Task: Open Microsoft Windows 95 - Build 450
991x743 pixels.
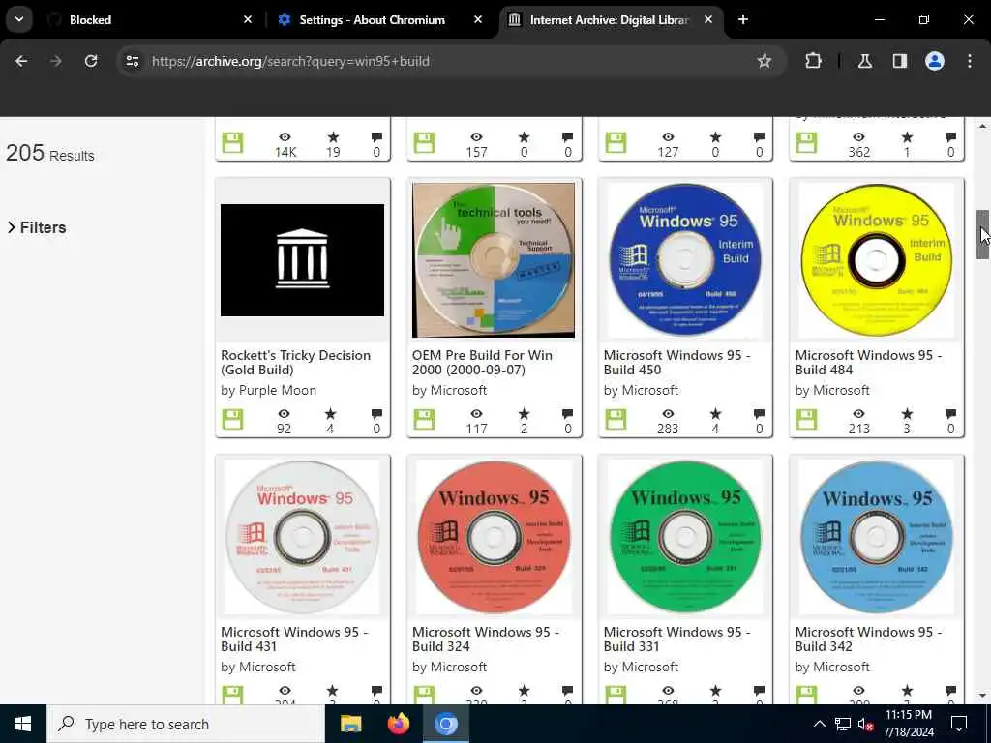Action: [676, 363]
